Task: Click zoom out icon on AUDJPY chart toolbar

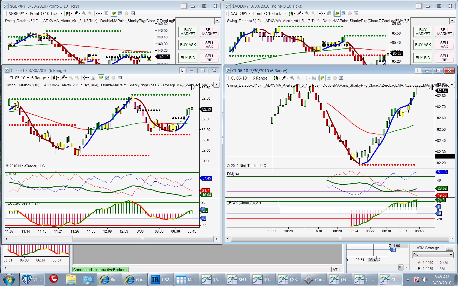Action: [x=314, y=13]
